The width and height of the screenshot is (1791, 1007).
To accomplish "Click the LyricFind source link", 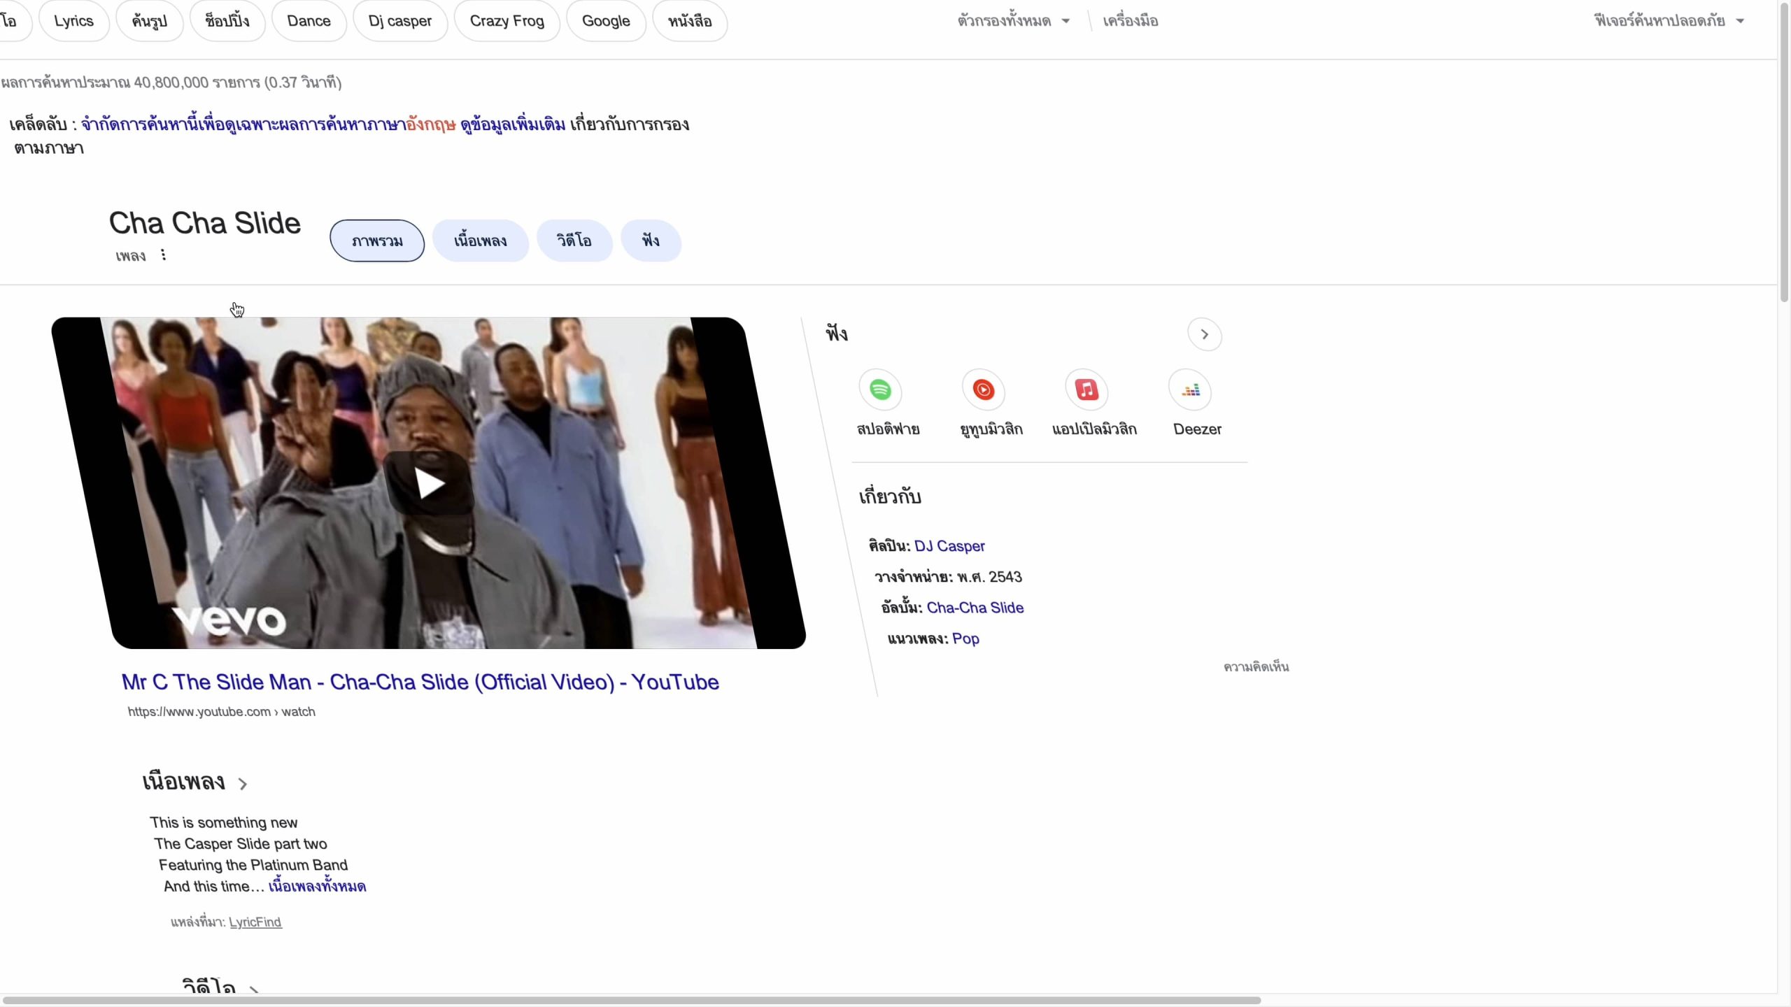I will [255, 922].
